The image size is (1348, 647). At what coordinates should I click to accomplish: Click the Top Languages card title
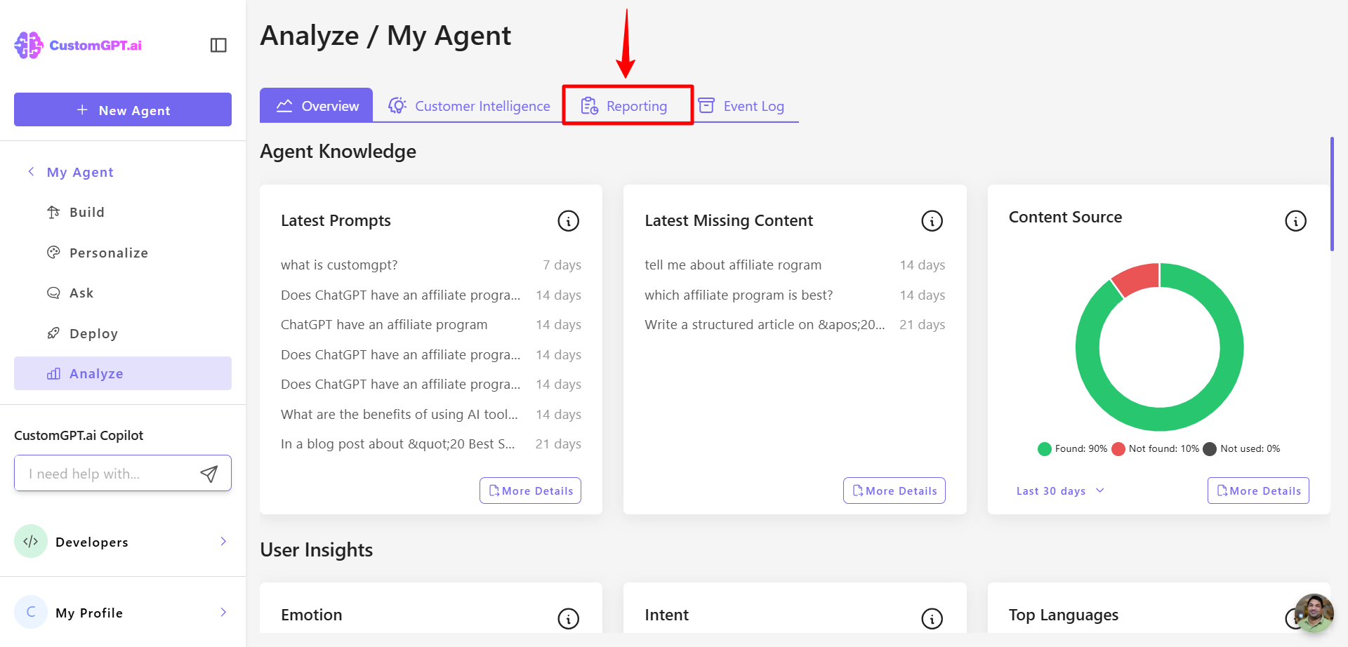pos(1064,615)
